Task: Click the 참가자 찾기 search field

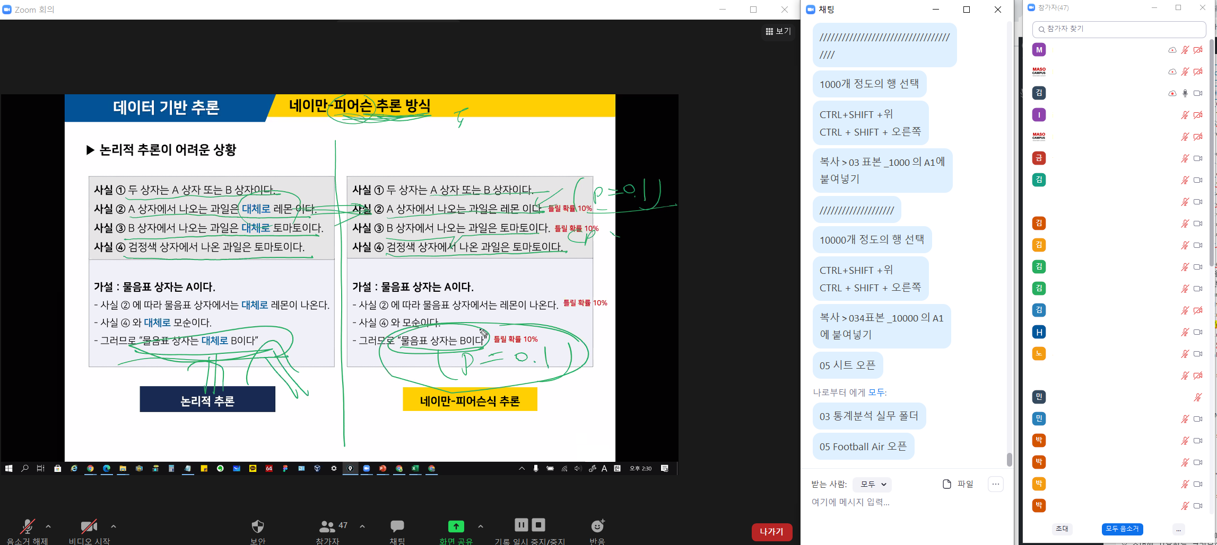Action: point(1119,29)
